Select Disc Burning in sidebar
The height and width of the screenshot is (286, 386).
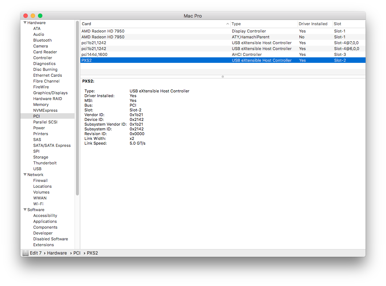tap(45, 69)
